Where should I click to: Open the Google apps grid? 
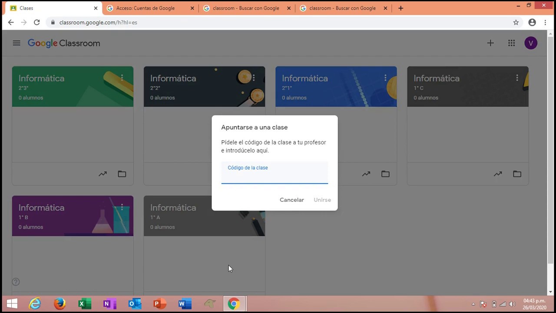(511, 43)
